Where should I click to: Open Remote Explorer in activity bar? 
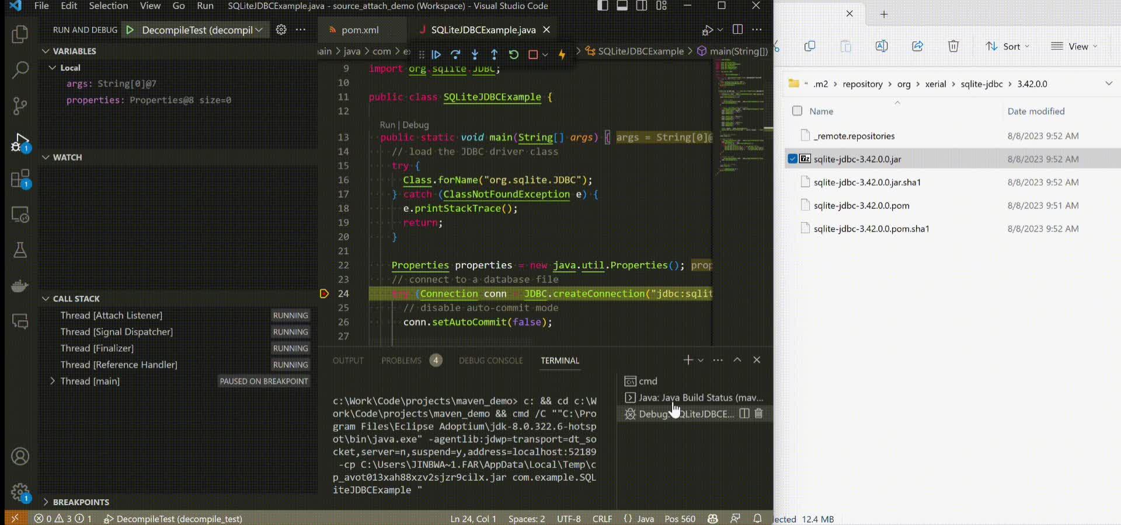pyautogui.click(x=20, y=215)
